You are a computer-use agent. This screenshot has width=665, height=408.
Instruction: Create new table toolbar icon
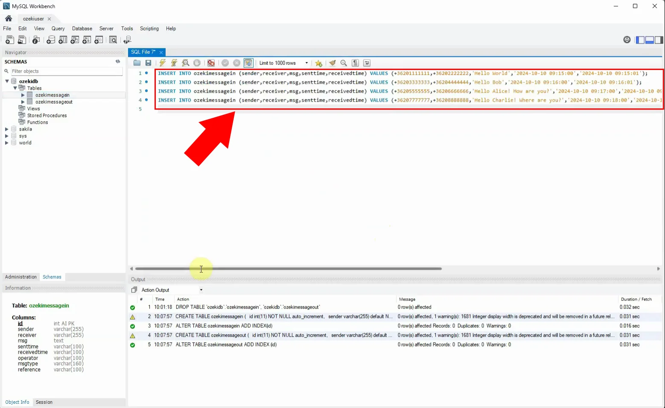pyautogui.click(x=63, y=40)
